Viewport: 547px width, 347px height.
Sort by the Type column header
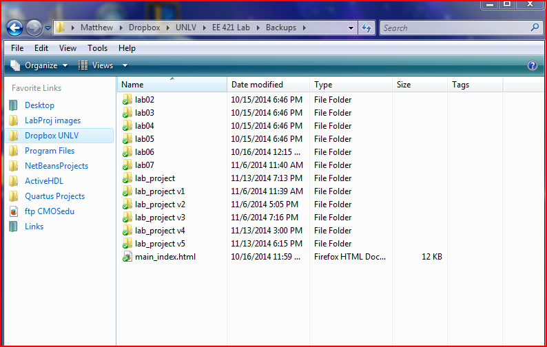[x=351, y=85]
